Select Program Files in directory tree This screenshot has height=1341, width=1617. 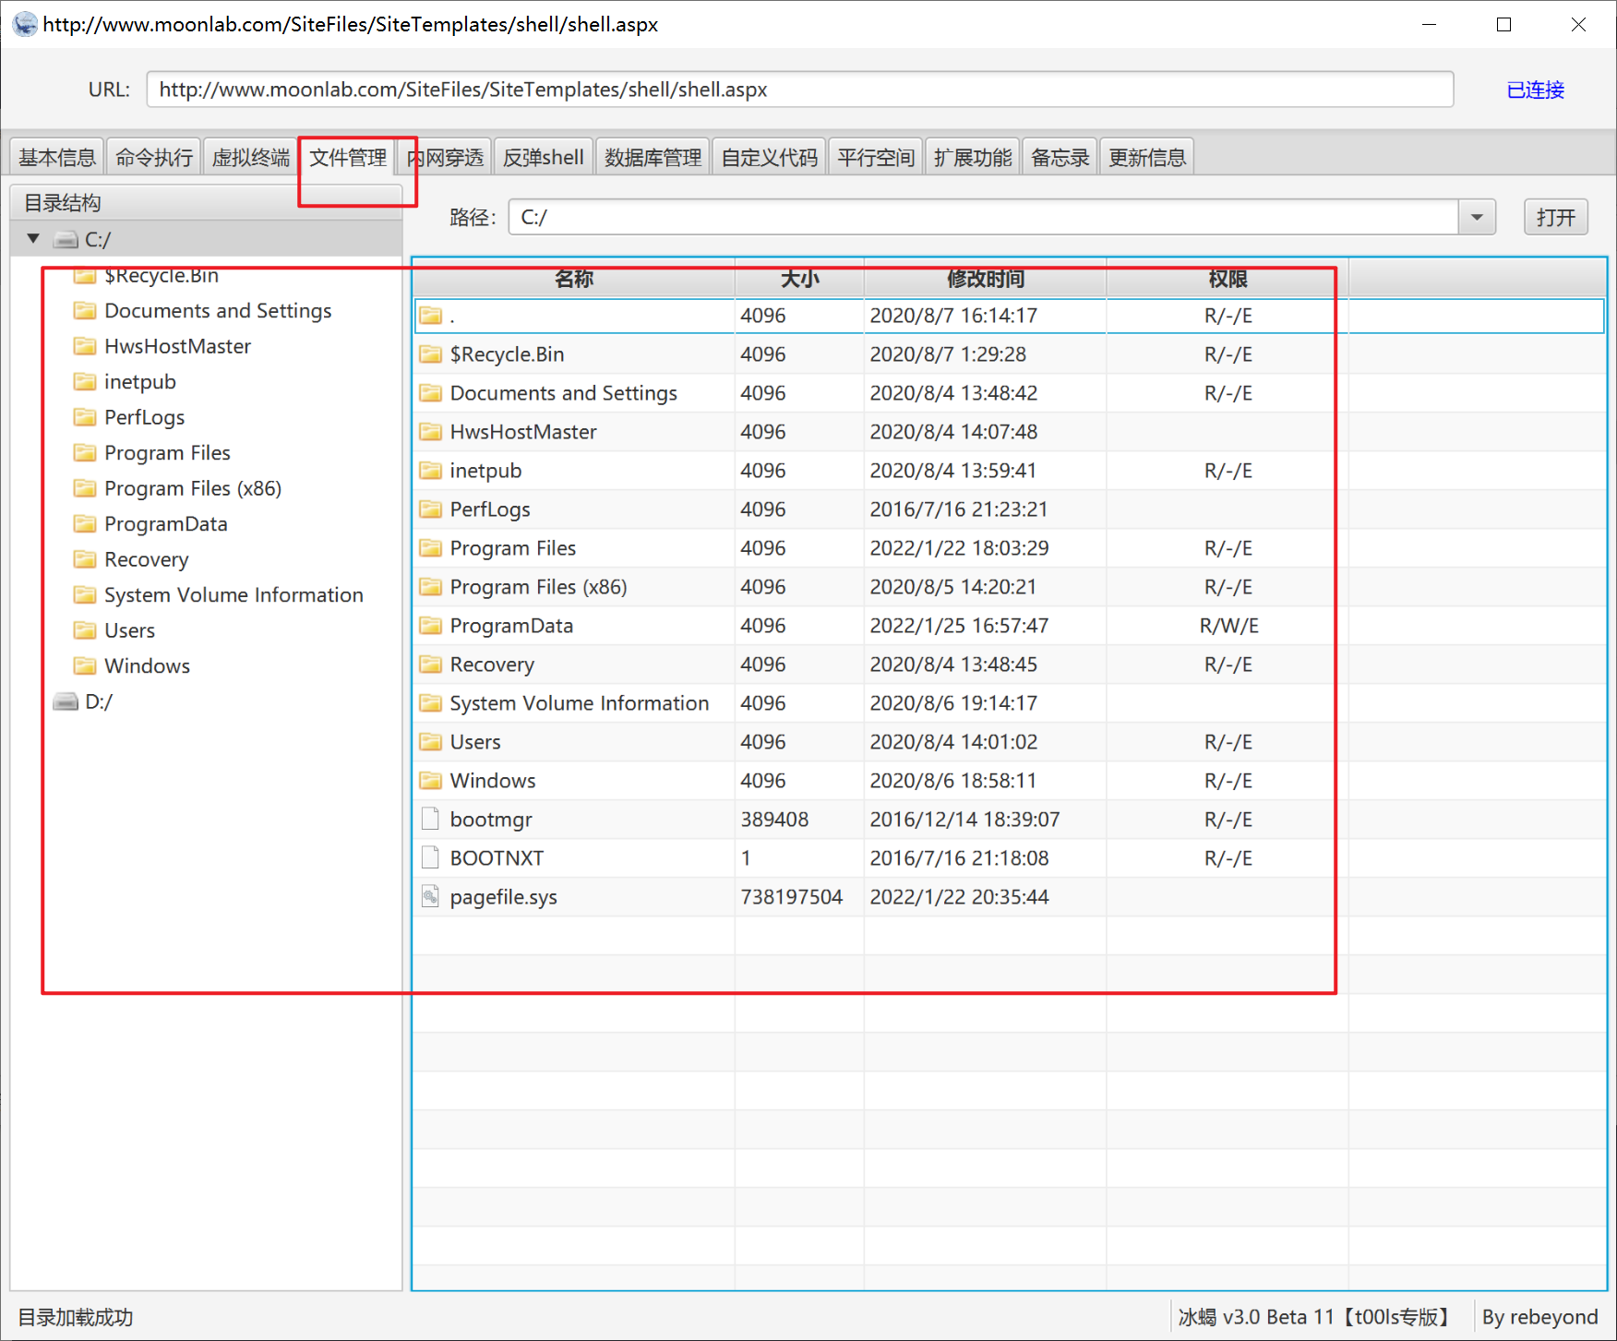[x=167, y=453]
